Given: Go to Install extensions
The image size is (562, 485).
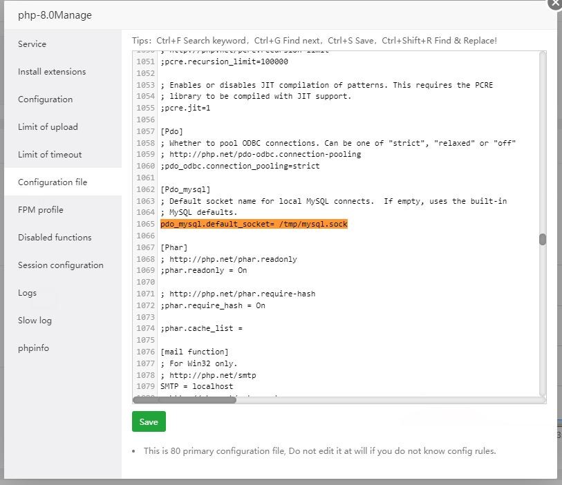Looking at the screenshot, I should click(x=52, y=72).
